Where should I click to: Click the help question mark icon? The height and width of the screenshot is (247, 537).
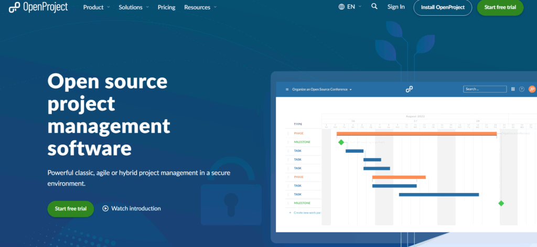(522, 89)
